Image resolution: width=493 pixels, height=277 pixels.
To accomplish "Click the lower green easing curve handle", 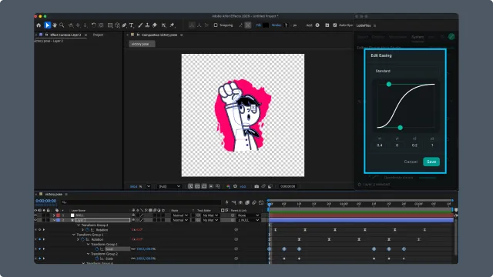I will pyautogui.click(x=401, y=128).
